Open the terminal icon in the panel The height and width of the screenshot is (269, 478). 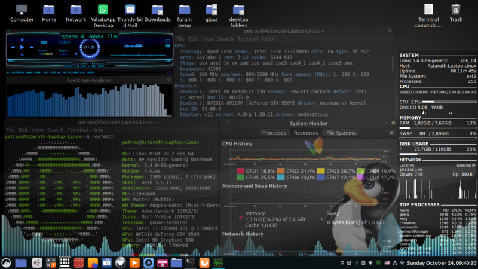coord(190,262)
